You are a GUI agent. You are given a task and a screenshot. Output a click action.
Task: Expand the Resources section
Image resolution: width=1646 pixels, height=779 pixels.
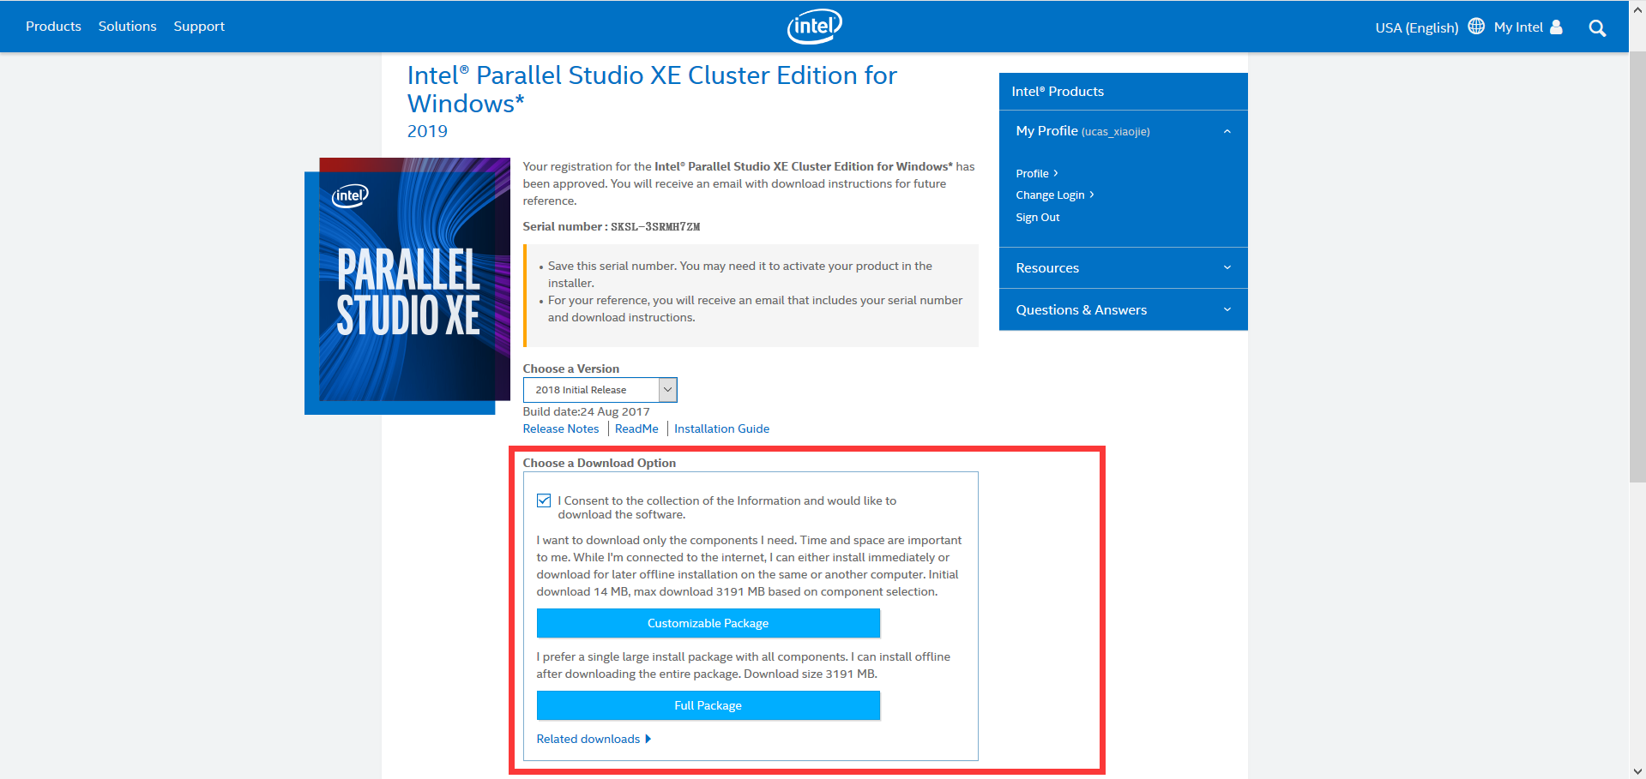1227,267
